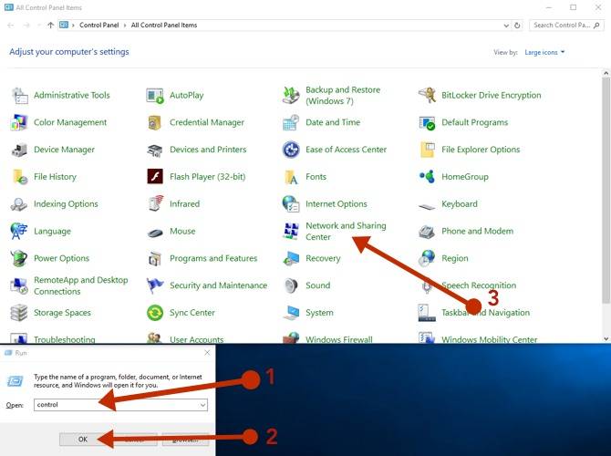
Task: Open Internet Options icon
Action: tap(291, 204)
